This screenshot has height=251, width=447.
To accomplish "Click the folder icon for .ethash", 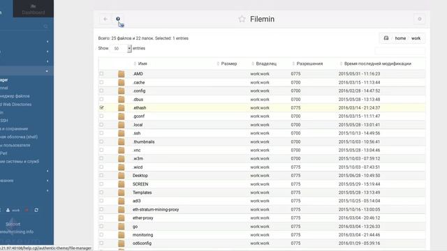I will click(121, 108).
